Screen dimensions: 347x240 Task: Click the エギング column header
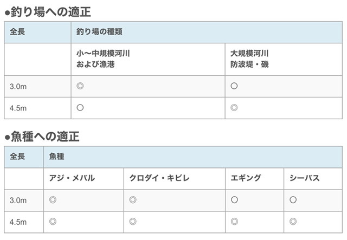click(x=246, y=178)
